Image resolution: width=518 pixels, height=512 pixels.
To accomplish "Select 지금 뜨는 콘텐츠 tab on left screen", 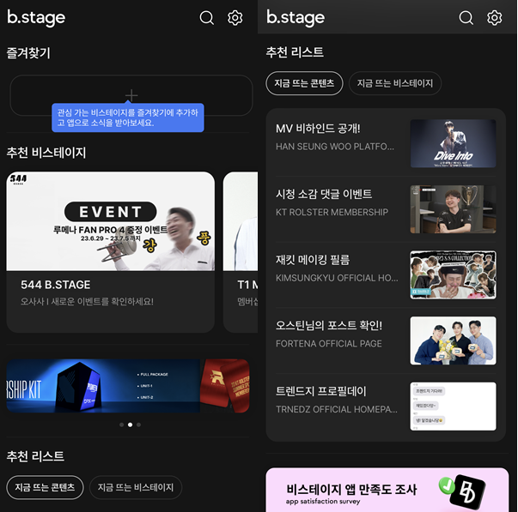I will [45, 487].
